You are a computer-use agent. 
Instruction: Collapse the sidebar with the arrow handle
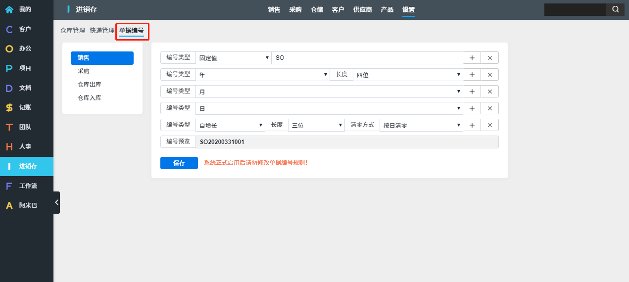(x=56, y=202)
